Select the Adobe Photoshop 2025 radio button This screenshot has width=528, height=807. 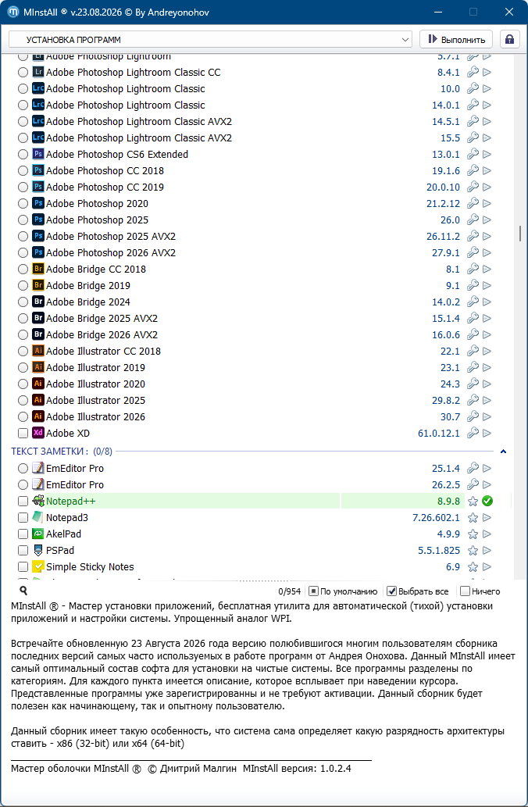(x=23, y=220)
